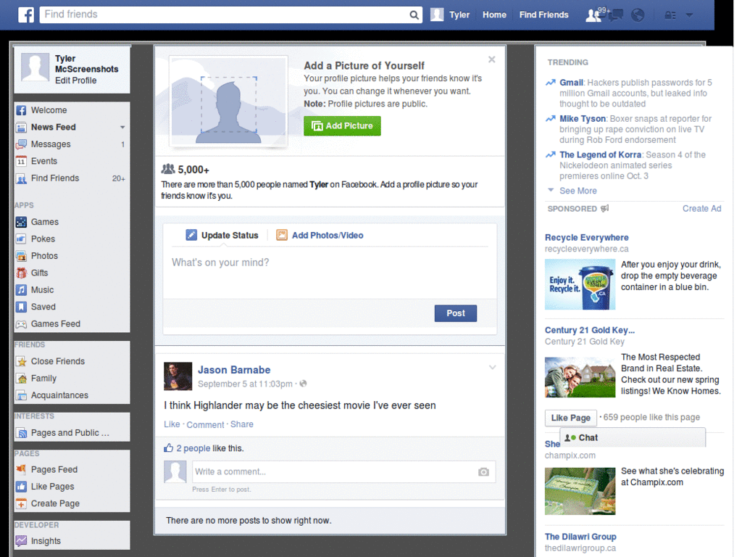Open the friend requests icon
This screenshot has width=742, height=557.
click(592, 15)
